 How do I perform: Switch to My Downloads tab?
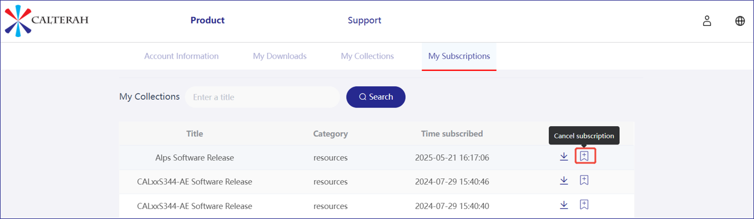tap(280, 56)
